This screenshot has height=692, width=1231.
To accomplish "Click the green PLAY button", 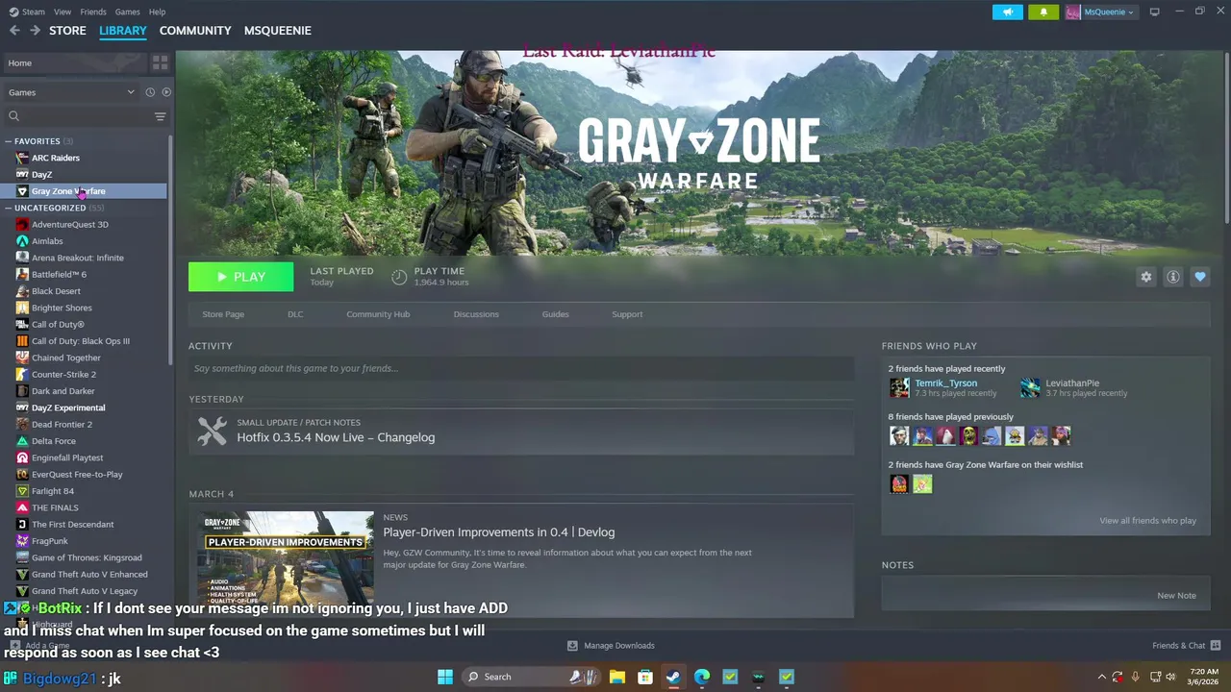I will 240,277.
